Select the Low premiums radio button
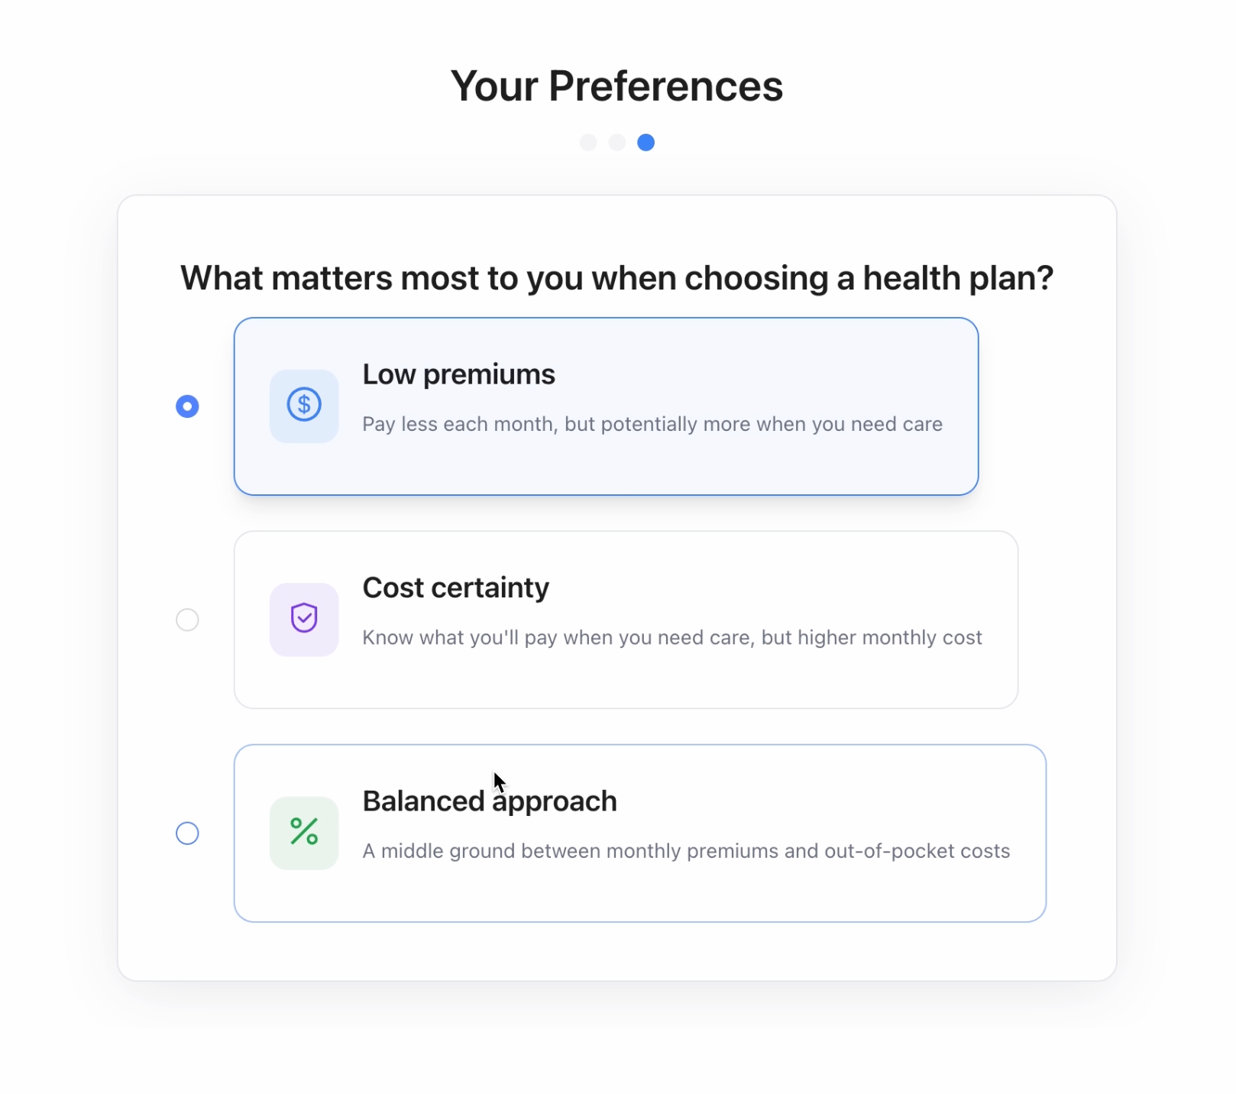Viewport: 1236px width, 1094px height. [x=187, y=406]
